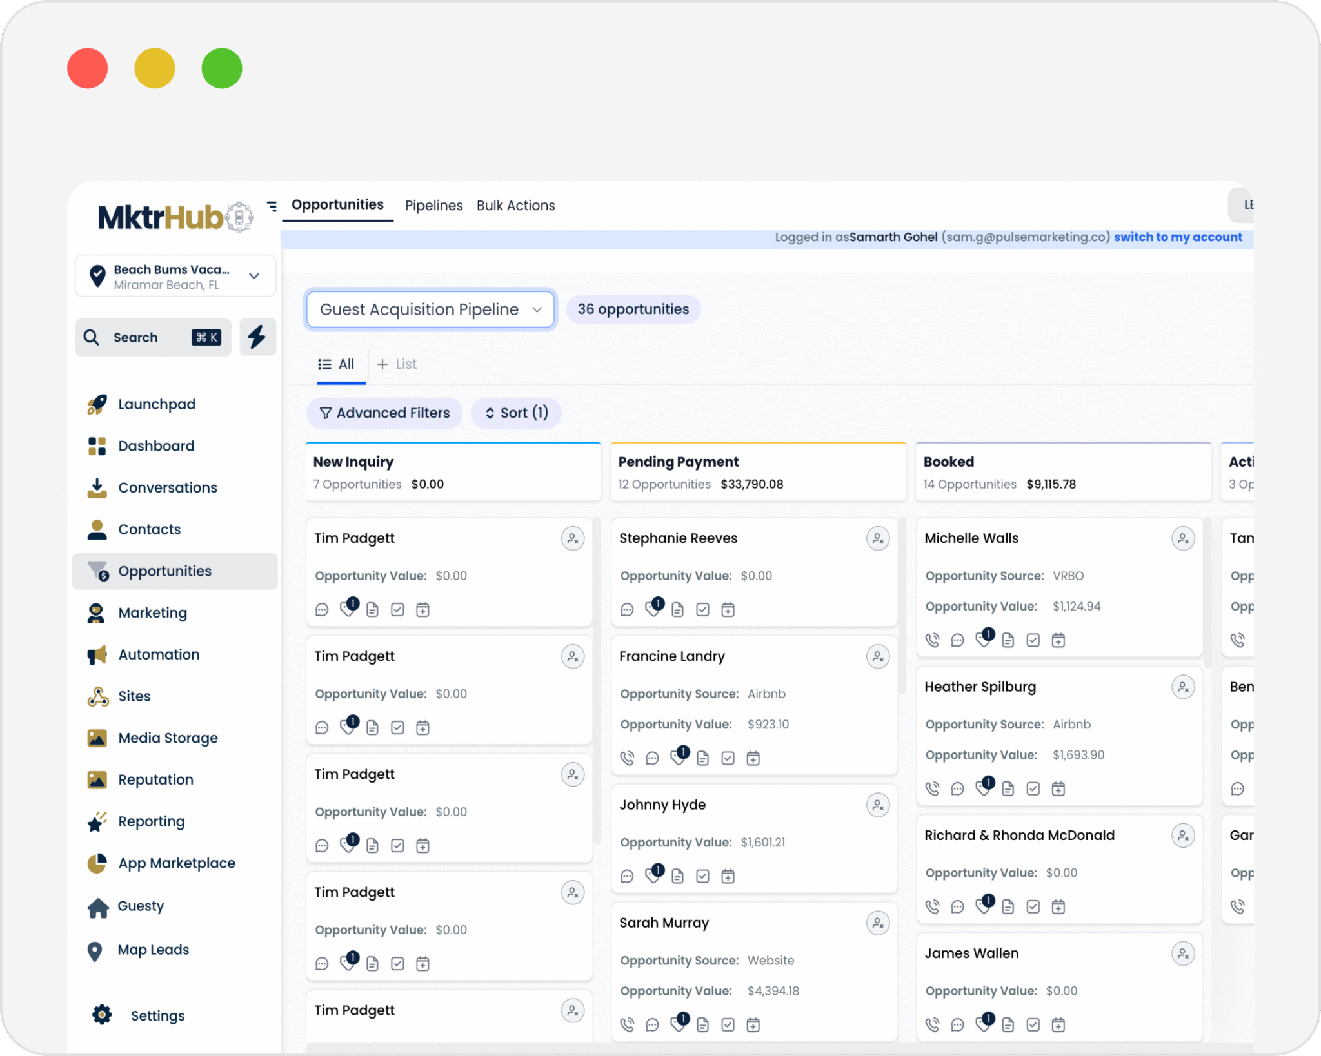1321x1056 pixels.
Task: Click assign-user icon on Stephanie Reeves card
Action: click(x=878, y=539)
